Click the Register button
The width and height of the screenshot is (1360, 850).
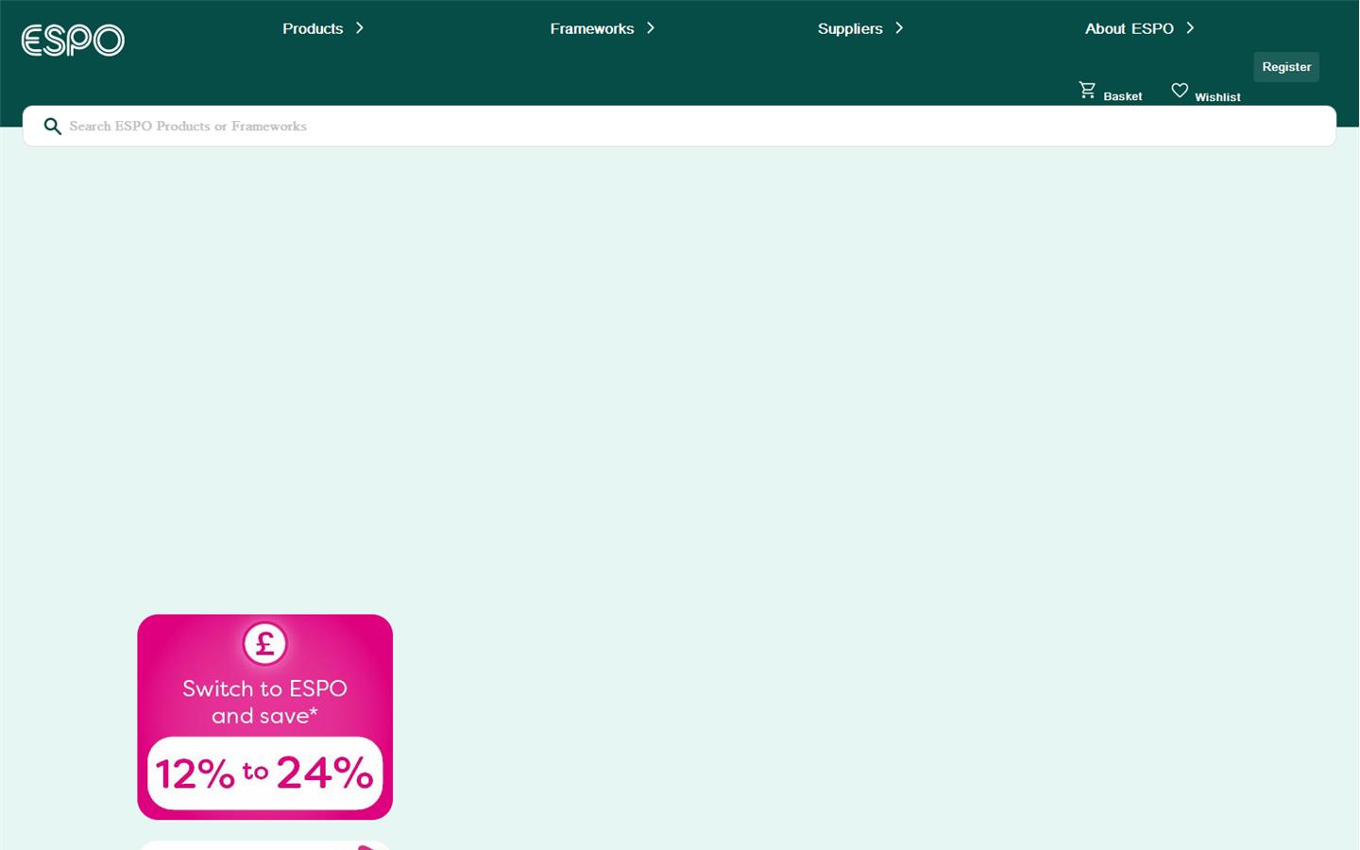click(x=1286, y=66)
